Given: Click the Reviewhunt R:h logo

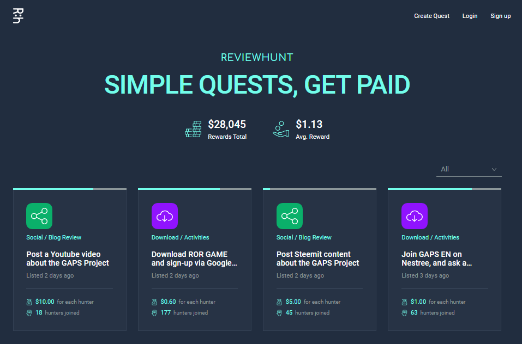Looking at the screenshot, I should tap(18, 16).
